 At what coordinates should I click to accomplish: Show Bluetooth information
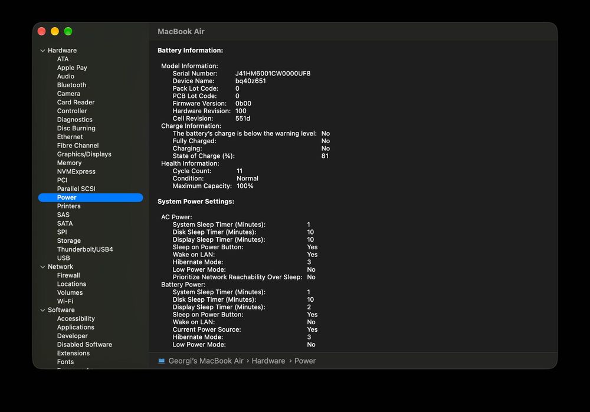[71, 85]
